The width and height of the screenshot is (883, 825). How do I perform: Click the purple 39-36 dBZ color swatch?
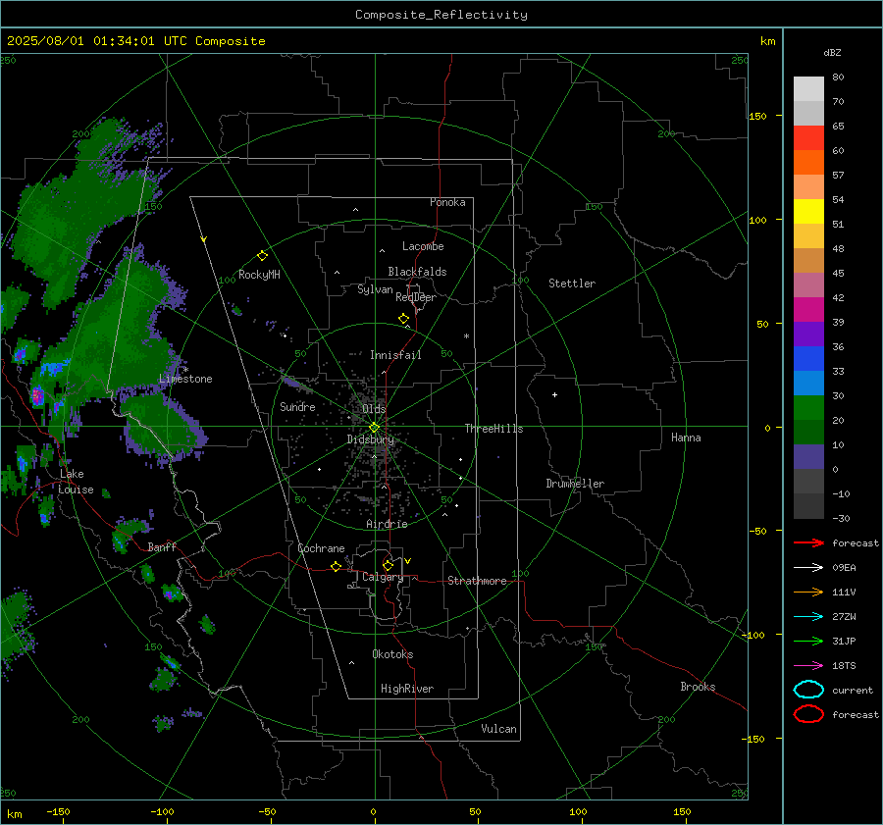point(808,334)
